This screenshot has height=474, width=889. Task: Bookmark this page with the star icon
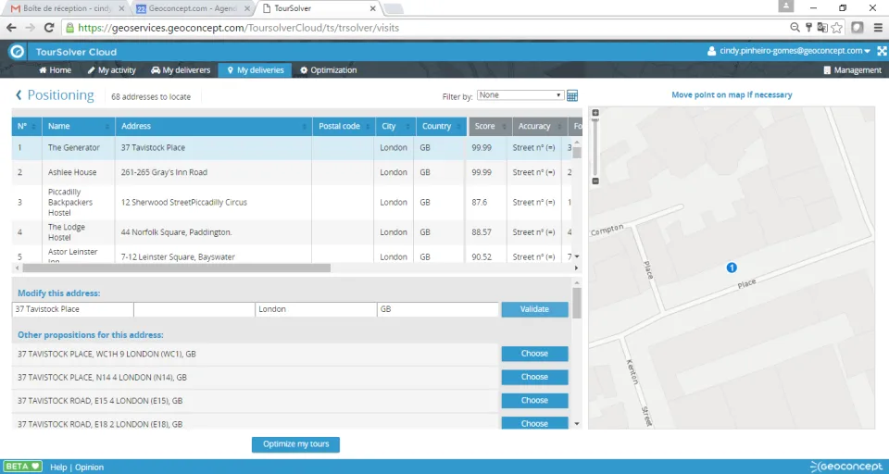tap(837, 28)
